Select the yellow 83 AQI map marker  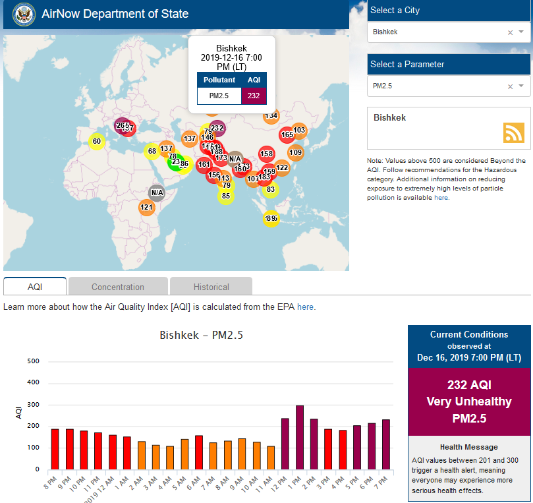(270, 190)
